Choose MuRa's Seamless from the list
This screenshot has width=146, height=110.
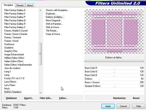(13, 92)
